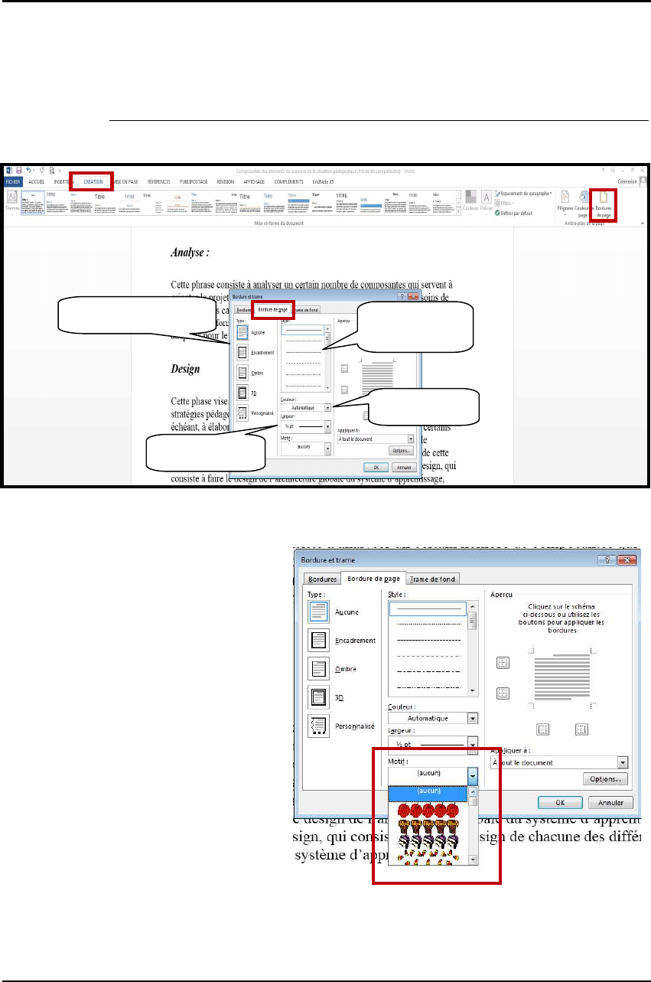Open the Couleurs theme colors button
651x982 pixels.
(x=471, y=203)
